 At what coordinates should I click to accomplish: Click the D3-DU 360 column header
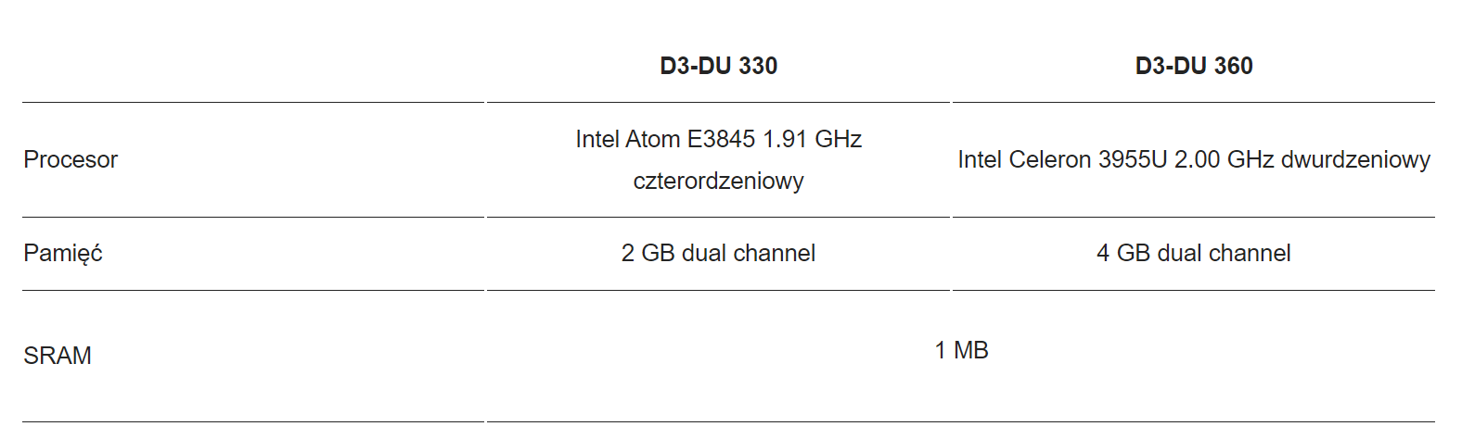click(1194, 66)
